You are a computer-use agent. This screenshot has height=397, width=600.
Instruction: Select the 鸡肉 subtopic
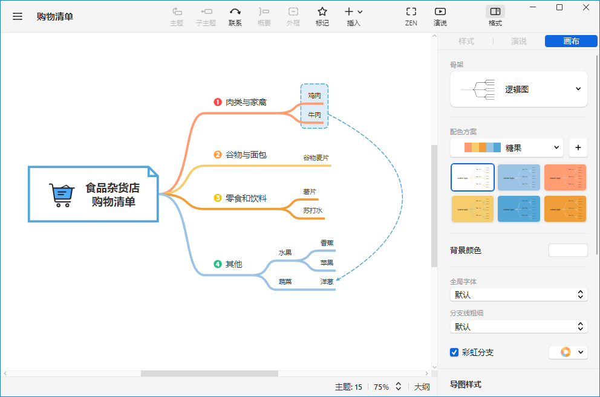(314, 95)
